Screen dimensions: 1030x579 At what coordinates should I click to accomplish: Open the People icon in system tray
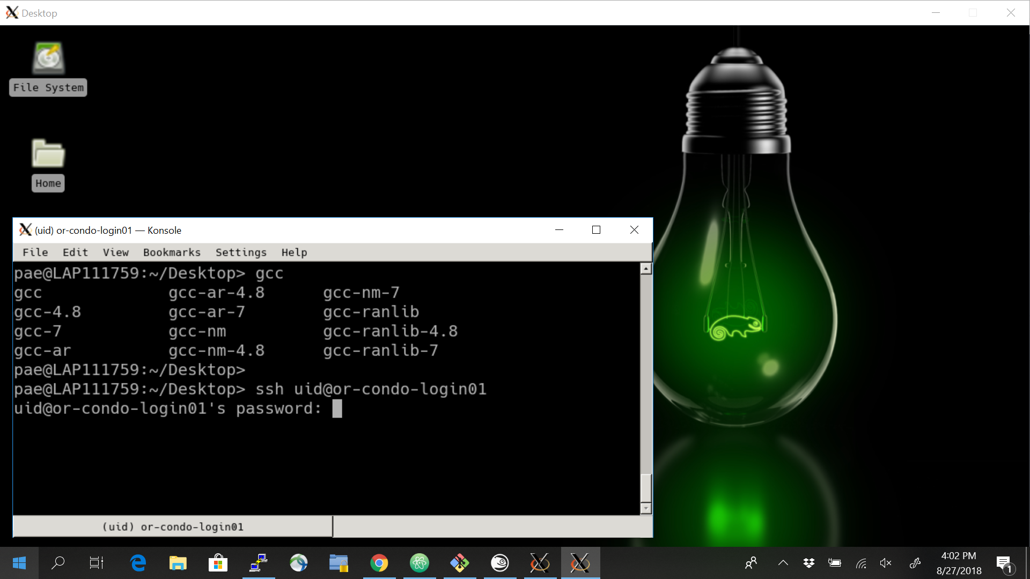[x=751, y=563]
